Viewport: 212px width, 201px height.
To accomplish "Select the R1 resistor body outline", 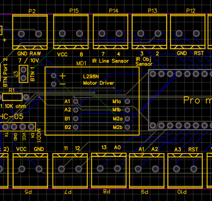I will (12, 97).
